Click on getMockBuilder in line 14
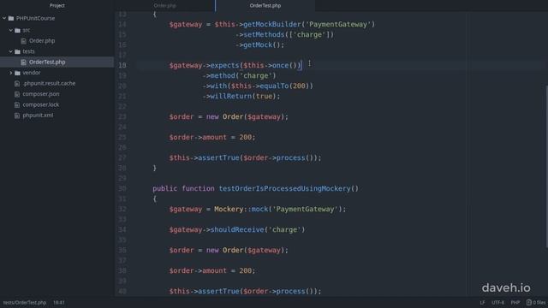This screenshot has width=548, height=308. coord(272,25)
